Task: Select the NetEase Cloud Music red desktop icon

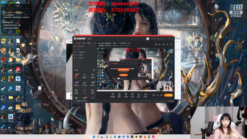Action: 18,69
